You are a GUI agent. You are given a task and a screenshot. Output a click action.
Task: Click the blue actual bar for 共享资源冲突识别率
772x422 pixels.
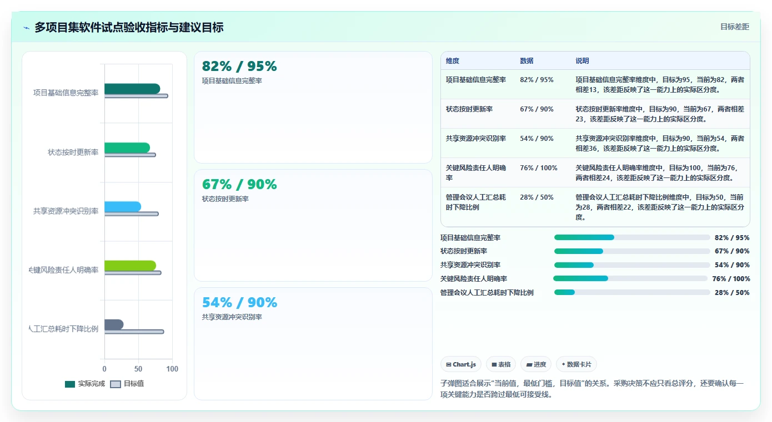pyautogui.click(x=123, y=206)
